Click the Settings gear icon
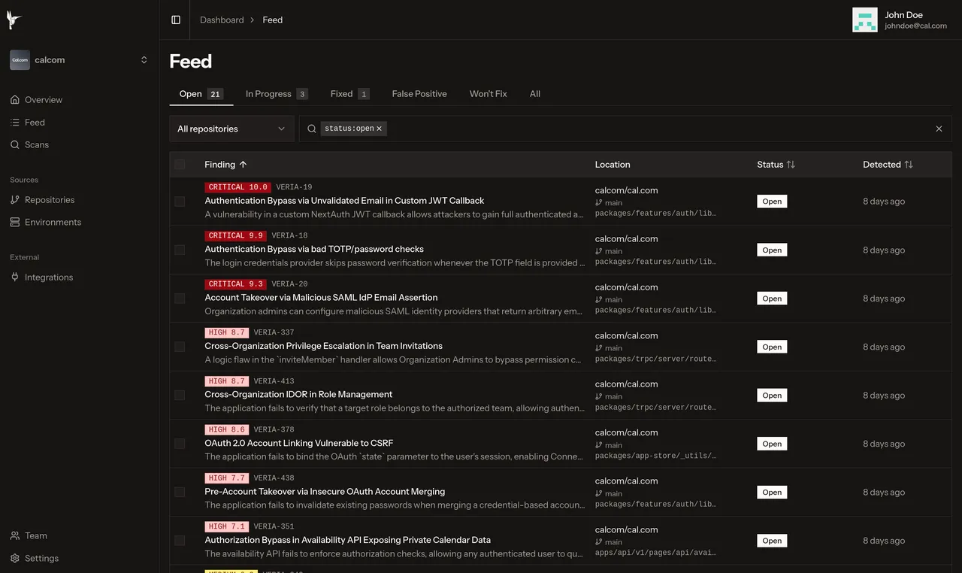 [x=15, y=559]
